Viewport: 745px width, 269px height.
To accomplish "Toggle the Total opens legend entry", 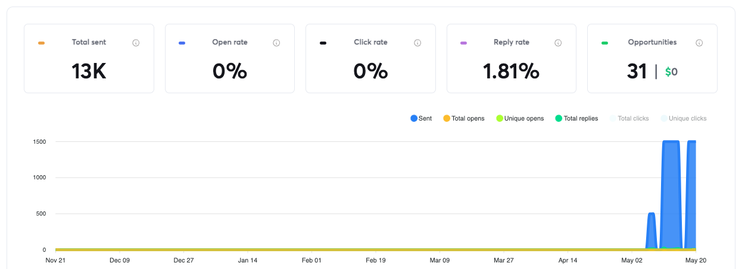I will pos(464,119).
